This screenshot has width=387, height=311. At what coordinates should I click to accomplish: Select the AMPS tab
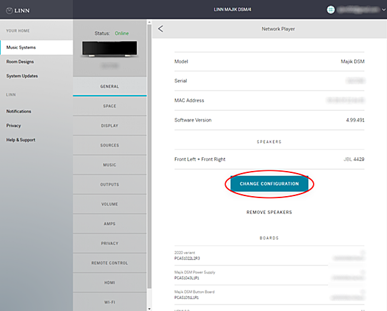pyautogui.click(x=110, y=224)
